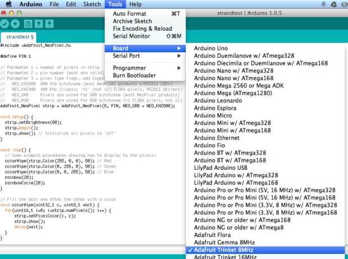Pick Arduino Micro board
Screen dimensions: 348x259
pos(265,115)
